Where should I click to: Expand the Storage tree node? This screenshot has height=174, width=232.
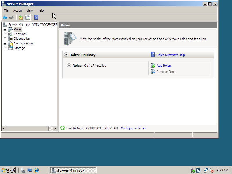pyautogui.click(x=5, y=48)
